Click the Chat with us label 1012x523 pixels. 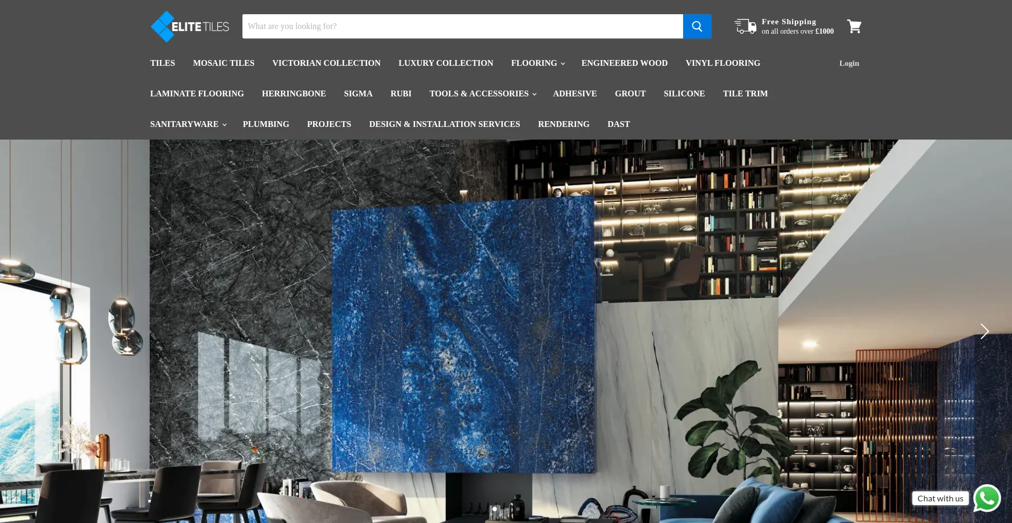940,498
